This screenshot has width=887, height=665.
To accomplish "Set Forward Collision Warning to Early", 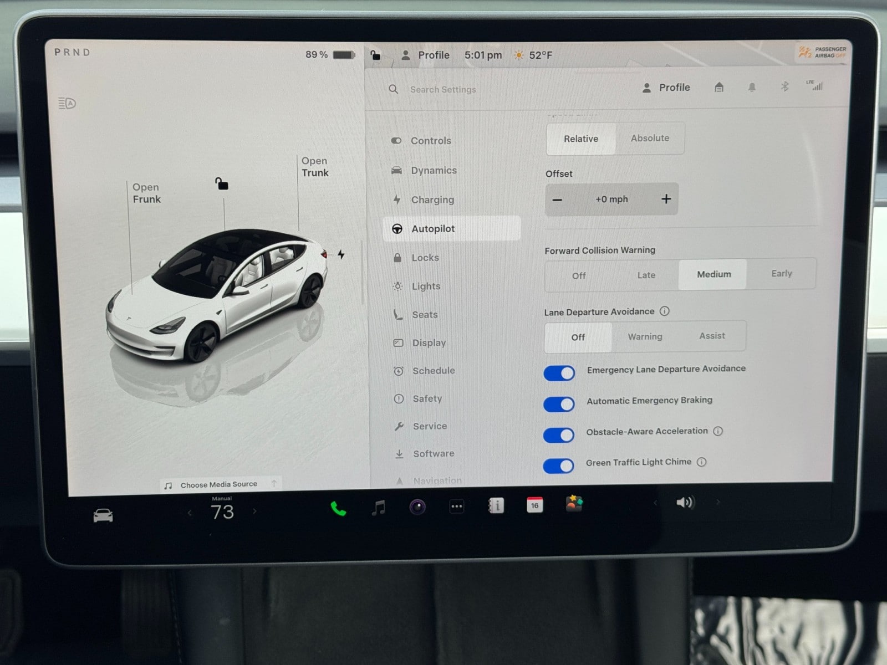I will 781,274.
